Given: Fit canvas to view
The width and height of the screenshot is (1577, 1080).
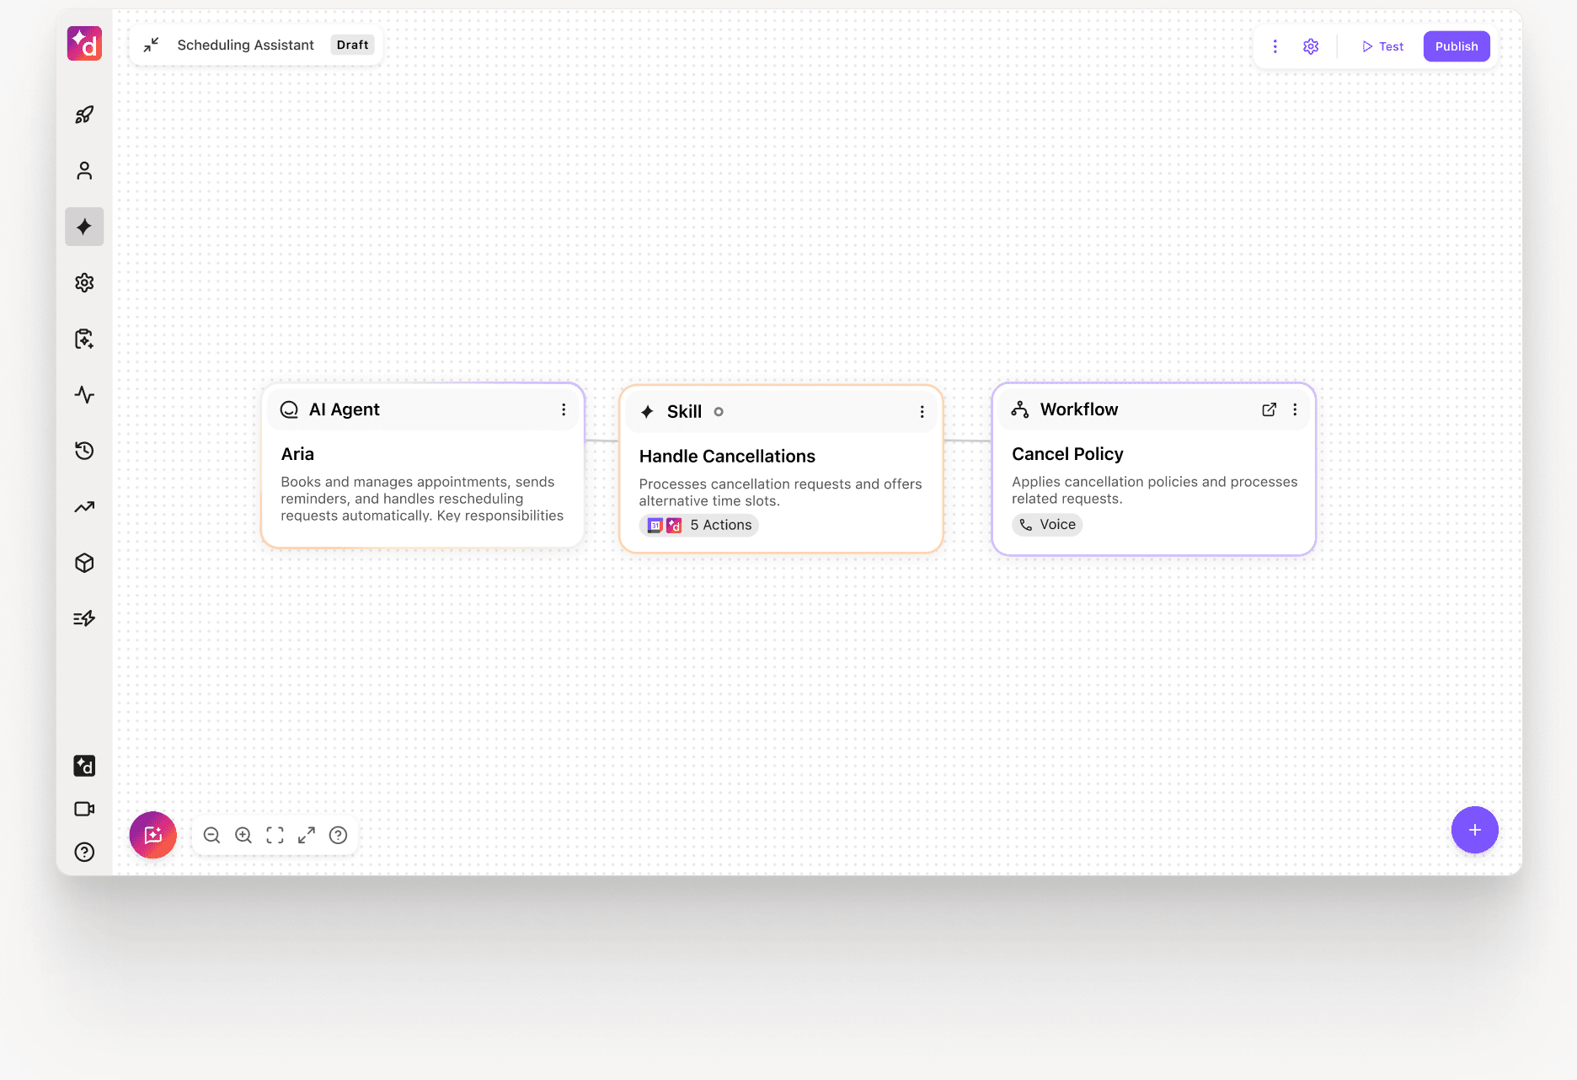Looking at the screenshot, I should click(275, 835).
